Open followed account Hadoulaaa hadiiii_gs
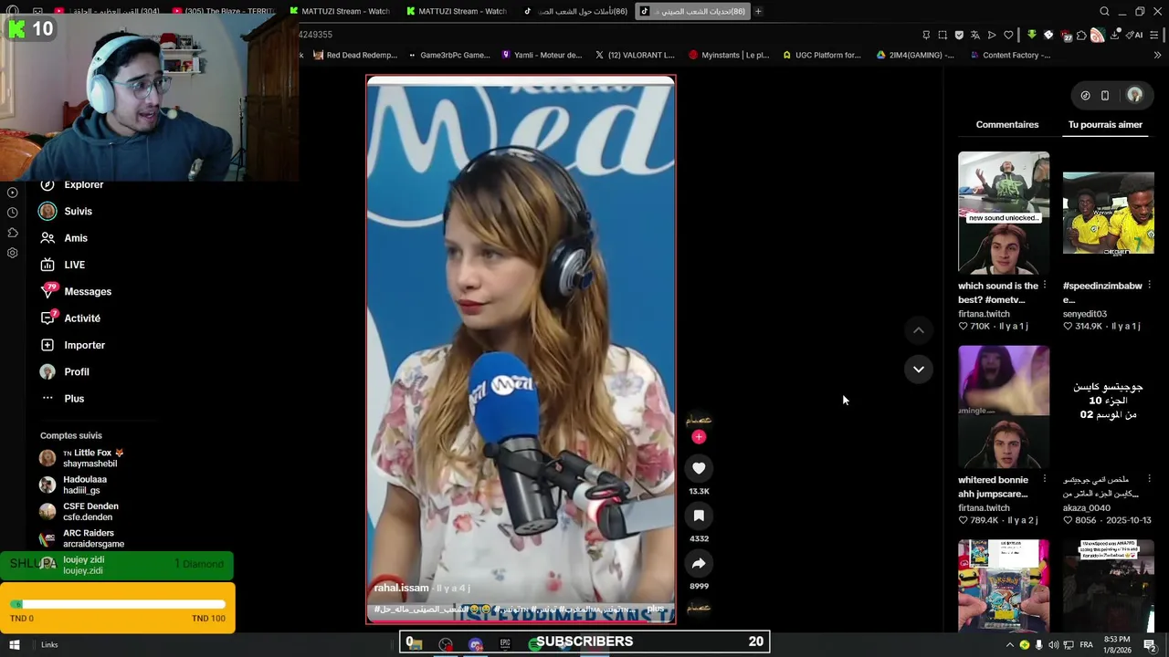Image resolution: width=1169 pixels, height=657 pixels. [x=74, y=485]
